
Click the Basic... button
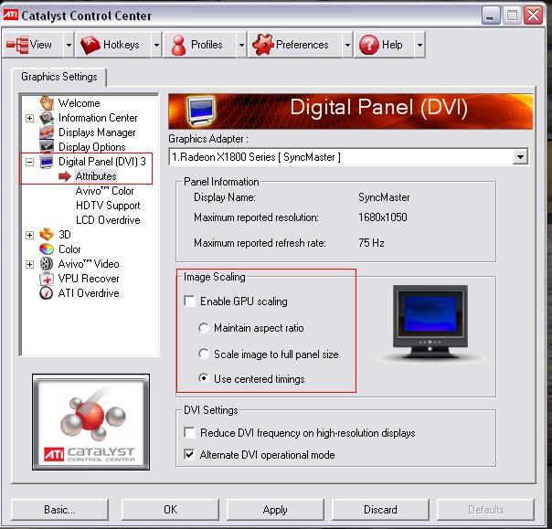pyautogui.click(x=59, y=509)
